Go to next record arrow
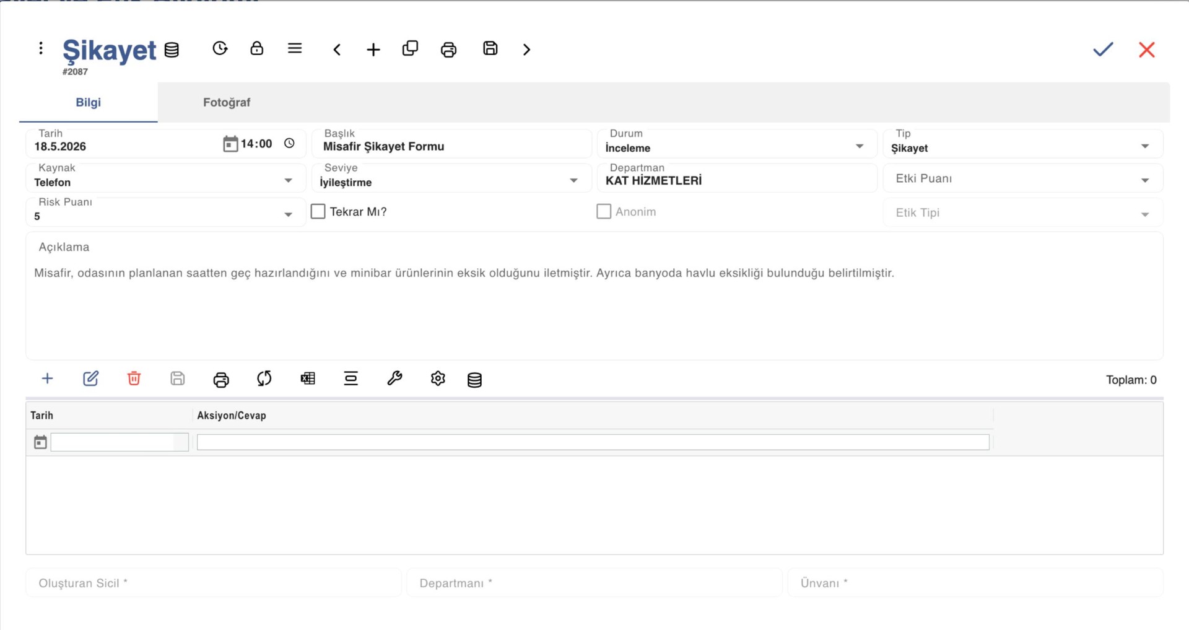 pos(526,50)
